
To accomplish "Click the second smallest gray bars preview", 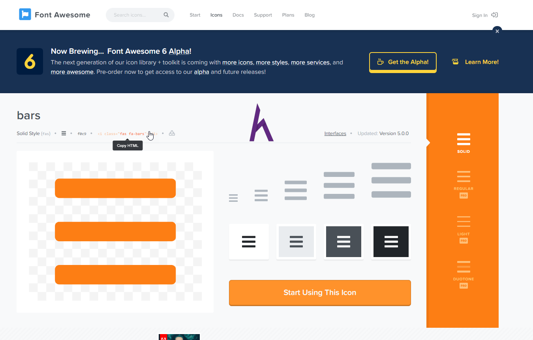I will [x=261, y=195].
